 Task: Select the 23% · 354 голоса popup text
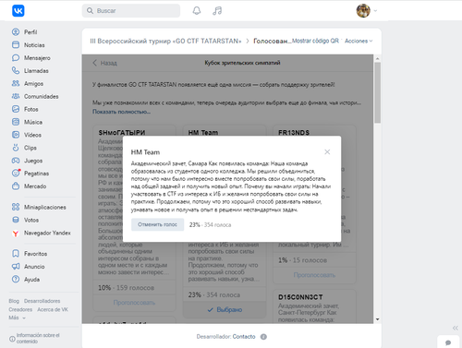coord(210,225)
